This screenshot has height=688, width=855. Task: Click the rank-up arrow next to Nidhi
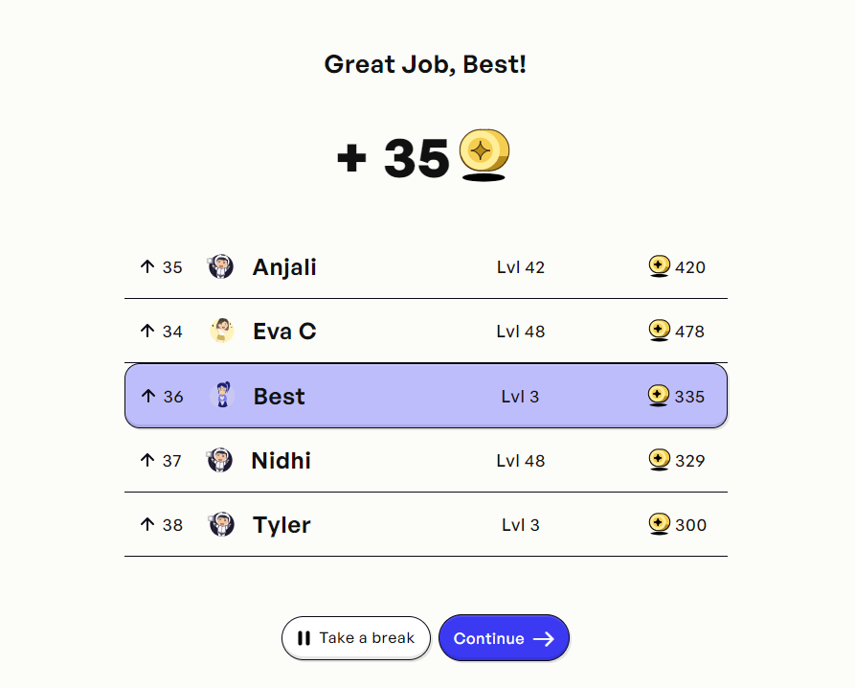coord(146,461)
